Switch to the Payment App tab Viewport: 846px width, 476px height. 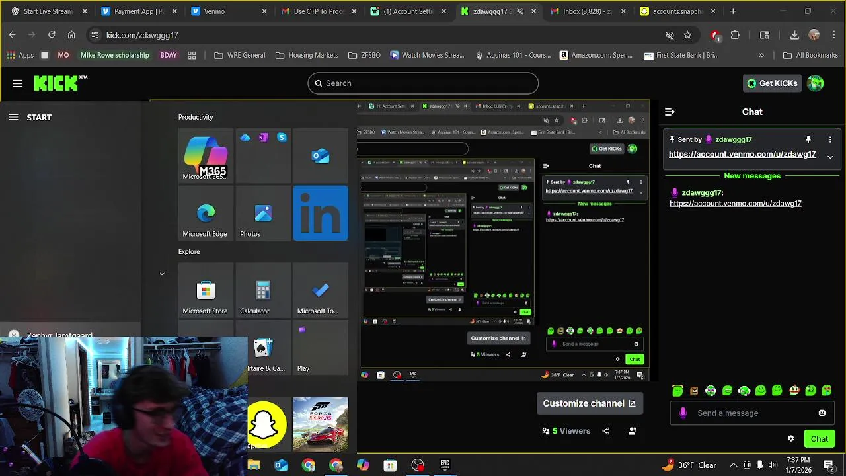(x=139, y=11)
